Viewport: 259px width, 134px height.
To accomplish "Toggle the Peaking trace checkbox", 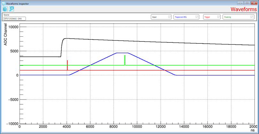I will [252, 17].
